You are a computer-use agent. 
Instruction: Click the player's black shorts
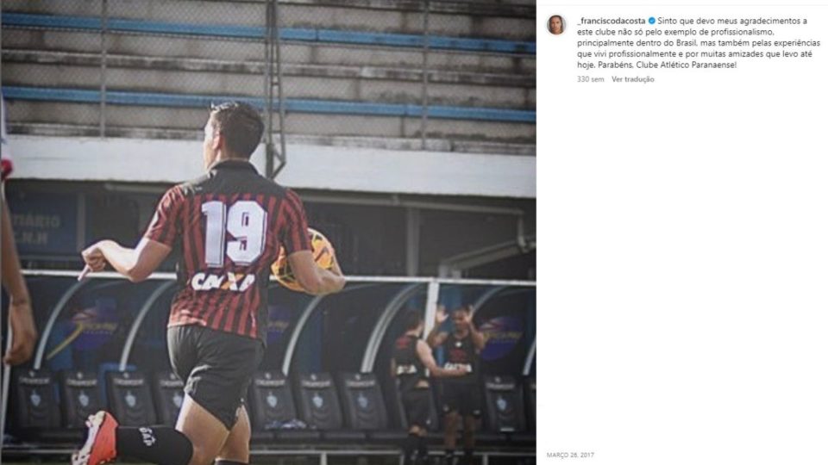(215, 369)
